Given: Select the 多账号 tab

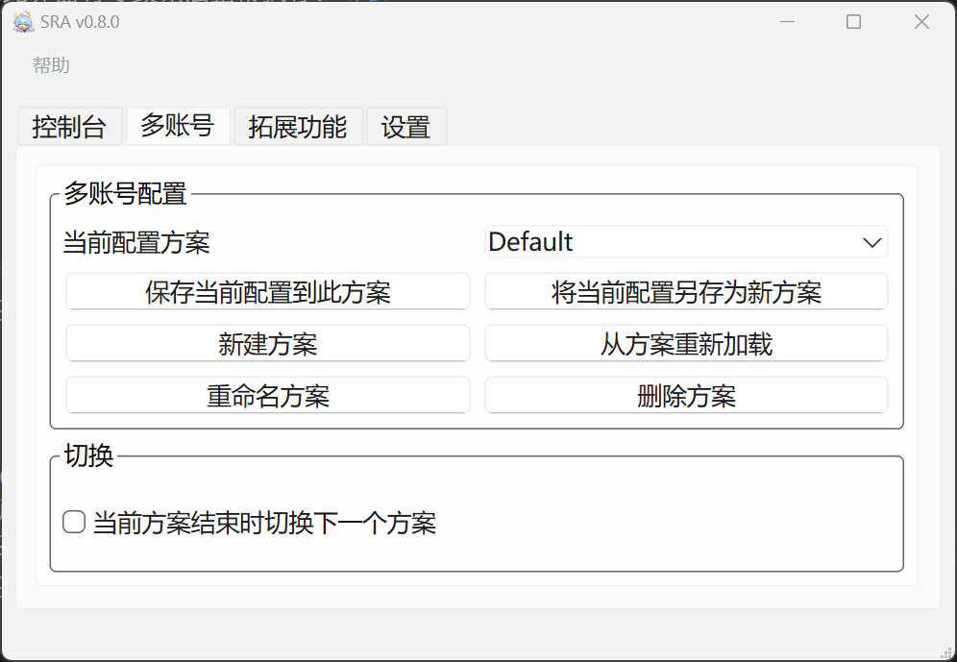Looking at the screenshot, I should click(178, 126).
